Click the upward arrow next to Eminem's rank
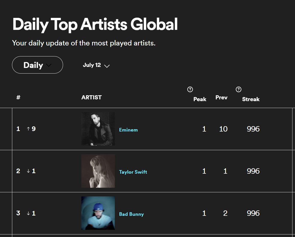Screen dimensions: 295x237 (x=29, y=129)
